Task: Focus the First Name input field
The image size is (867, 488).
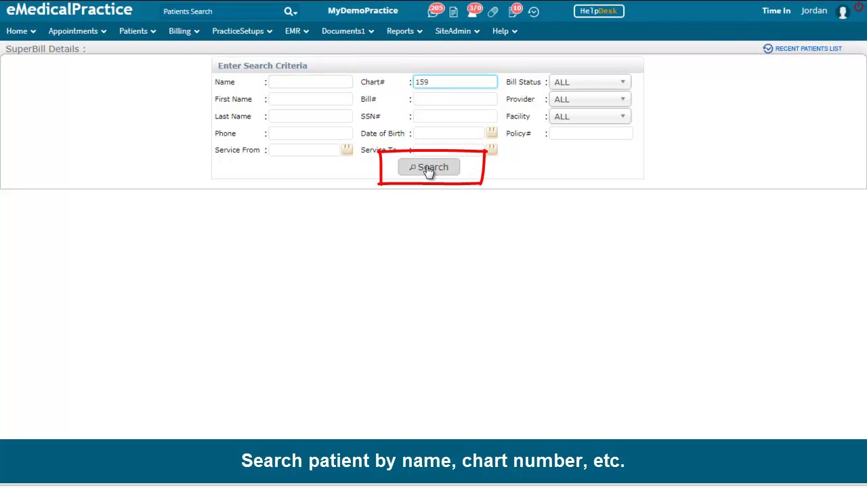Action: [310, 99]
